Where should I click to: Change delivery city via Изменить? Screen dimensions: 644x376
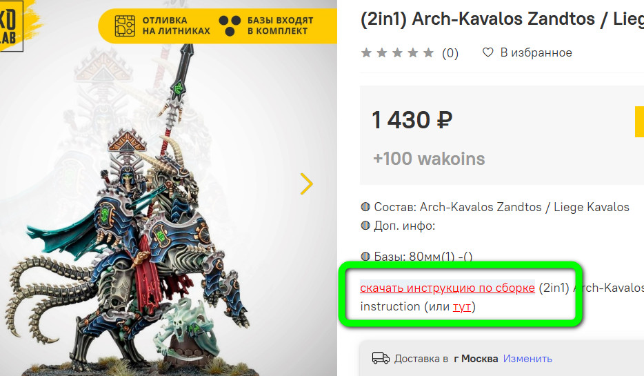tap(527, 358)
